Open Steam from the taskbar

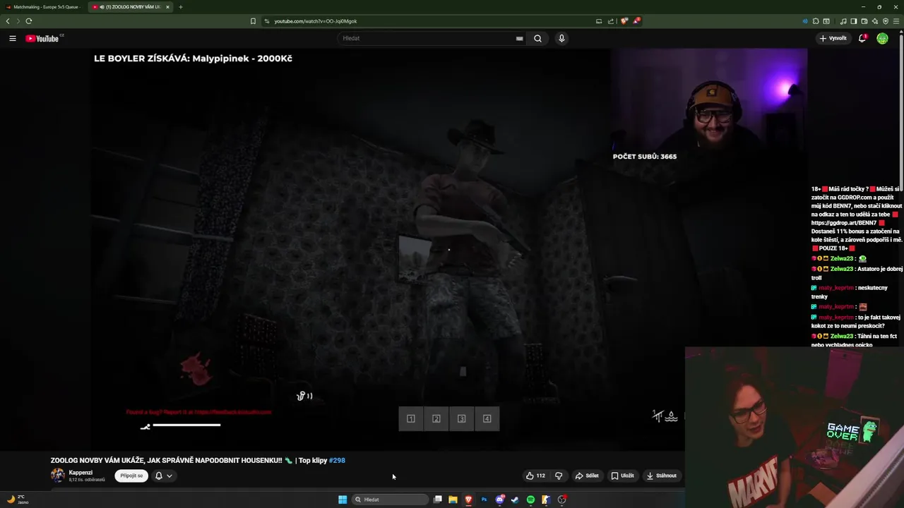tap(515, 500)
